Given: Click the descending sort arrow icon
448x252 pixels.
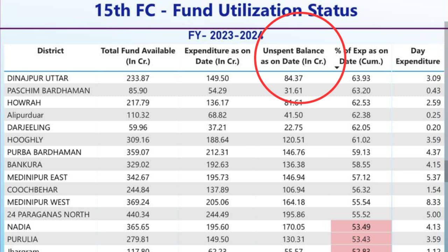Looking at the screenshot, I should pyautogui.click(x=337, y=68).
